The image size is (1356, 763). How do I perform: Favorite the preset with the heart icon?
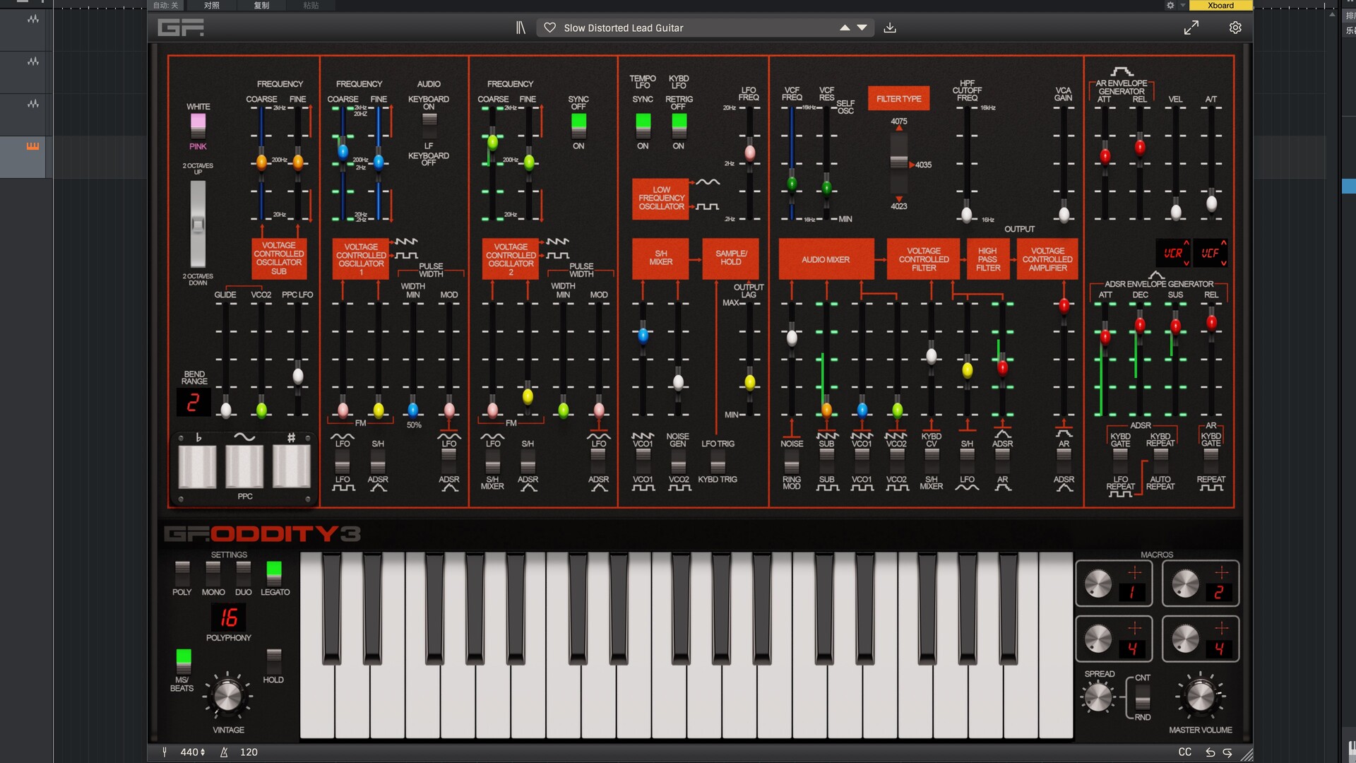coord(549,28)
